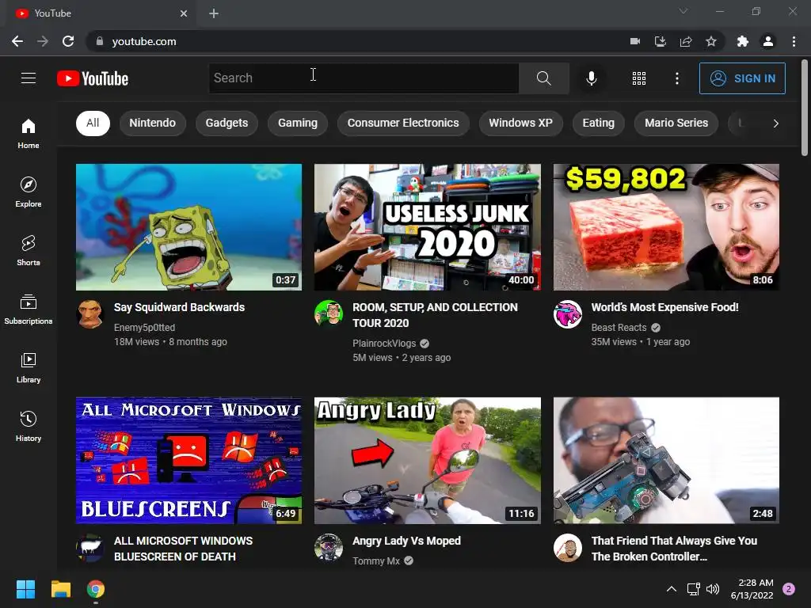Select the Mario Series filter chip

tap(676, 123)
